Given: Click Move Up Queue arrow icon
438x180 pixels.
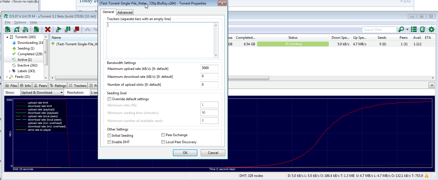Looking at the screenshot, I should coord(88,29).
